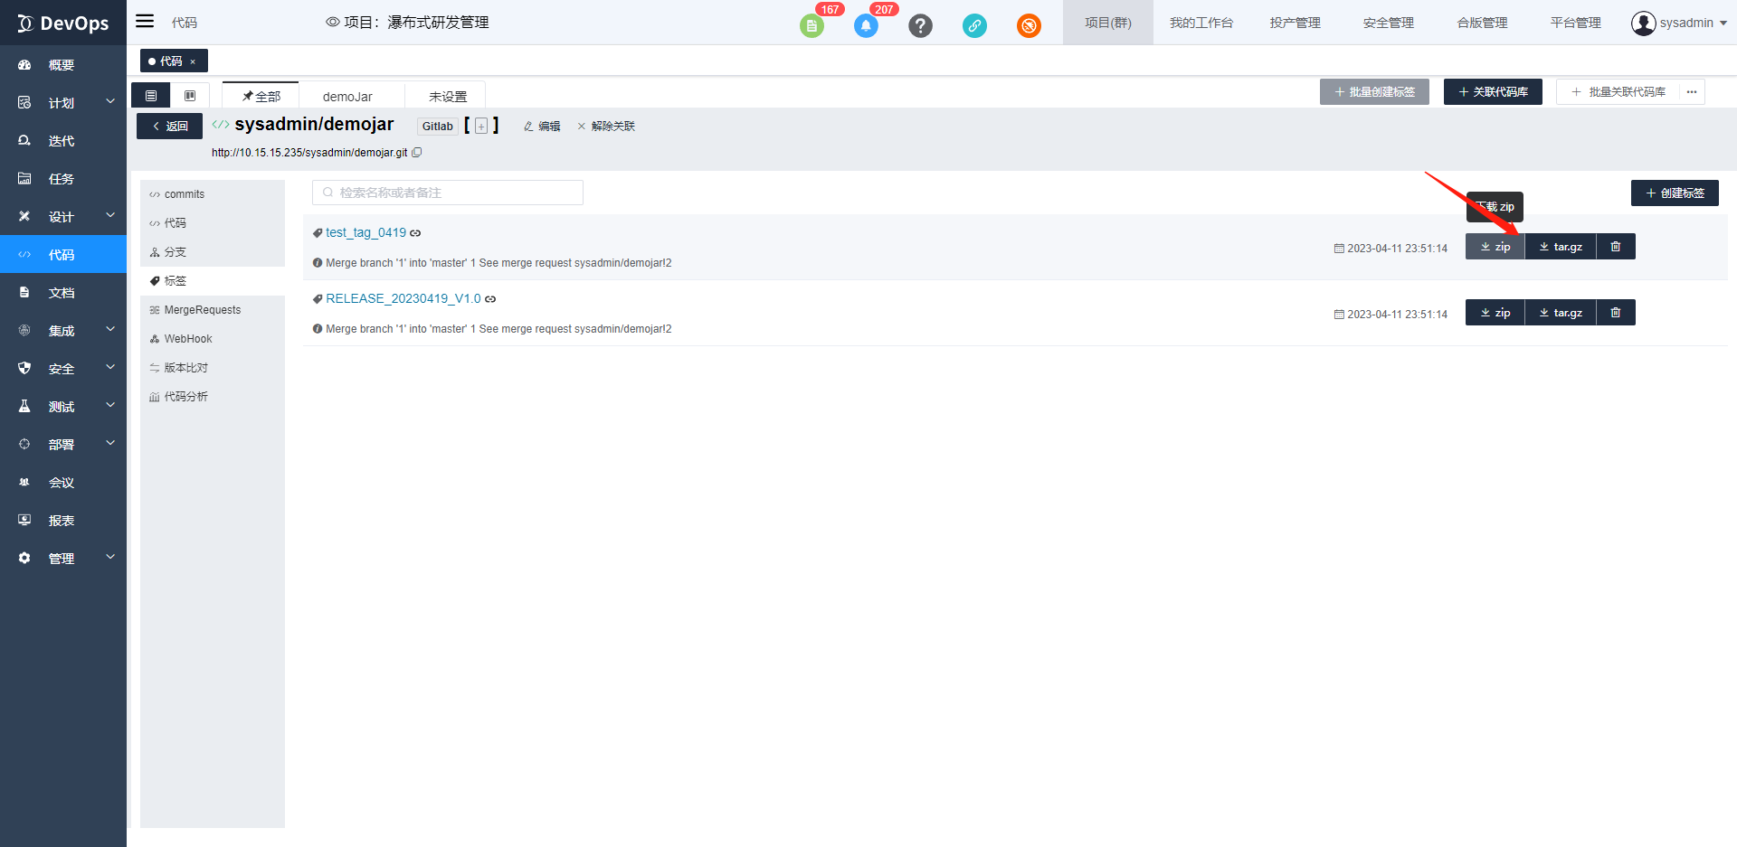Image resolution: width=1737 pixels, height=847 pixels.
Task: Copy the demojar.git repository URL
Action: coord(417,153)
